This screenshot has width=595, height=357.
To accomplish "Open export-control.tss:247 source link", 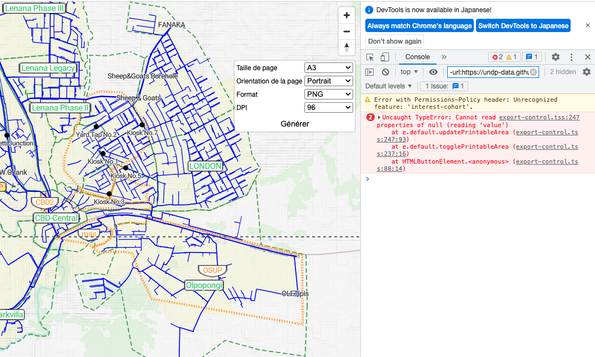I will point(539,118).
